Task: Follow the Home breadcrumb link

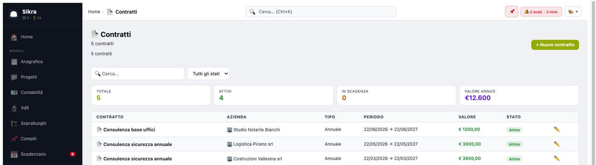Action: [x=94, y=12]
